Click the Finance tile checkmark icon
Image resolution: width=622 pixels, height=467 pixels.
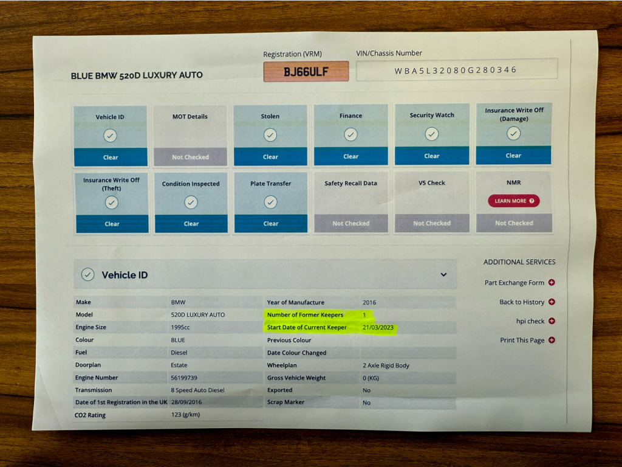click(x=350, y=134)
